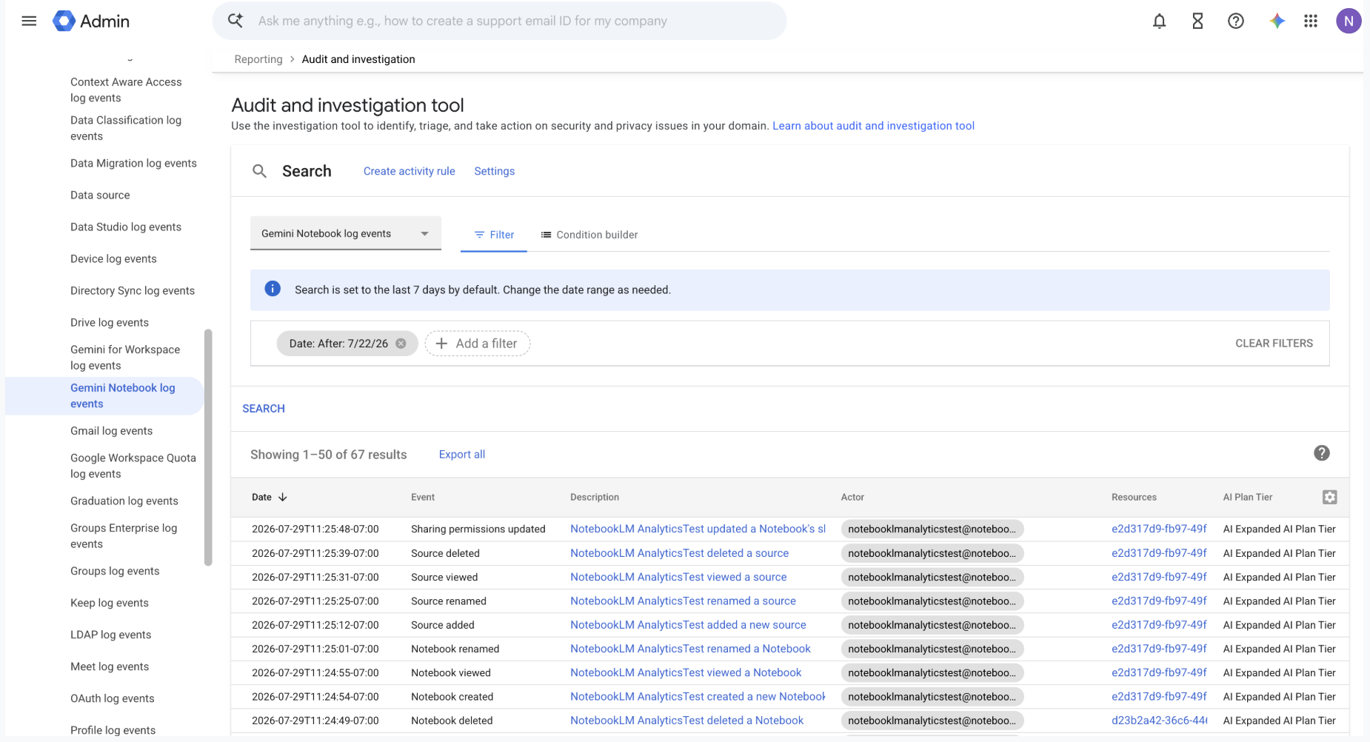Click the Google Admin logo

[91, 21]
